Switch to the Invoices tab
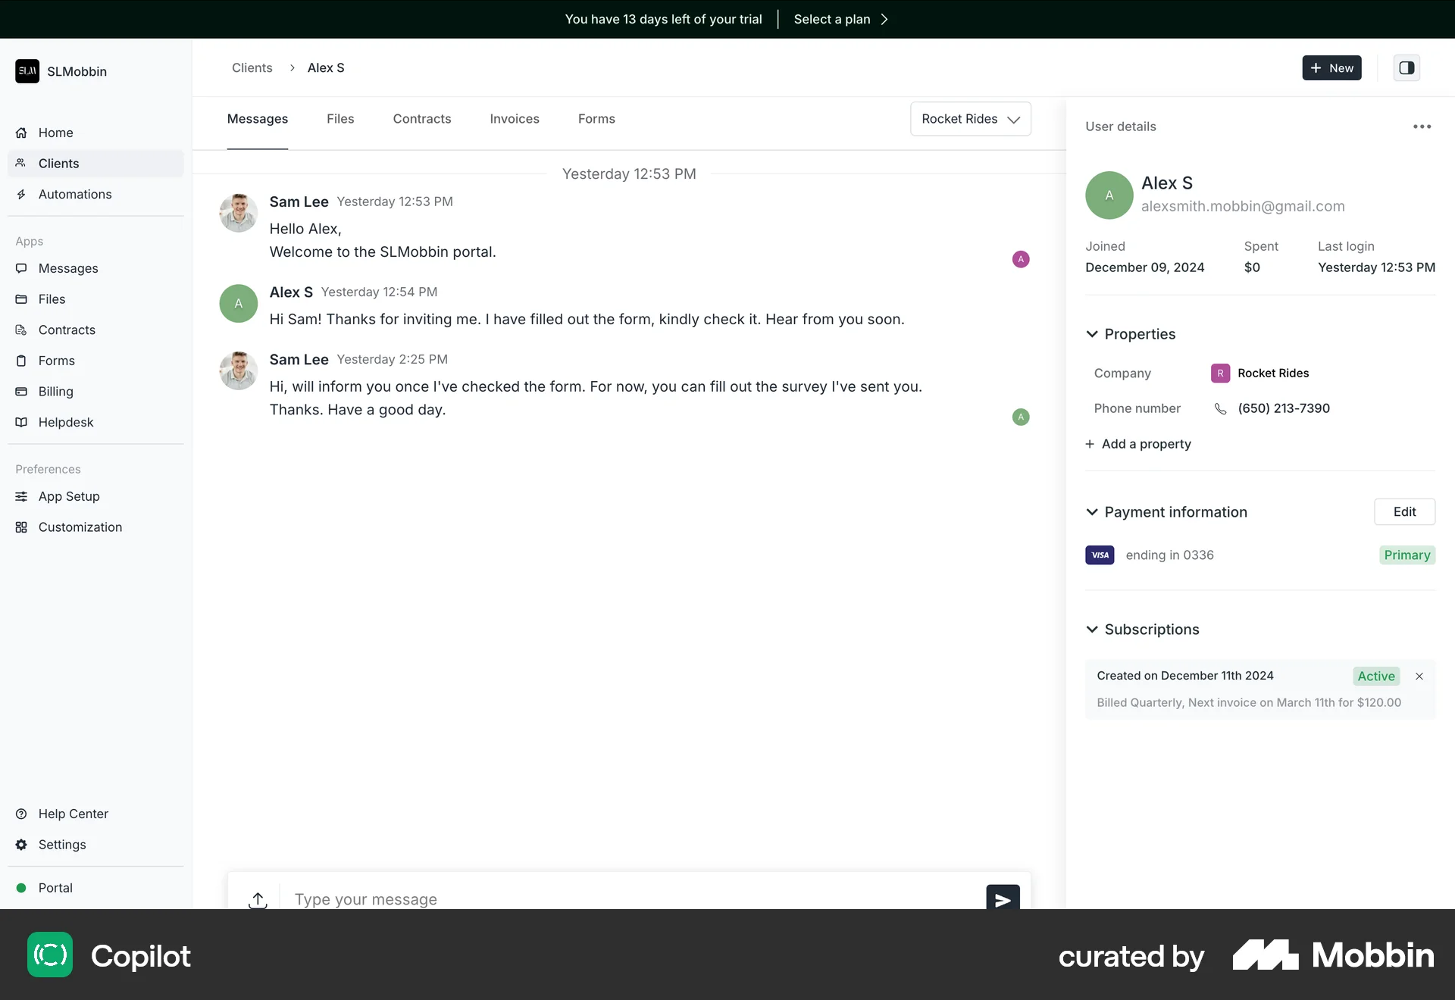The image size is (1455, 1000). [x=515, y=119]
